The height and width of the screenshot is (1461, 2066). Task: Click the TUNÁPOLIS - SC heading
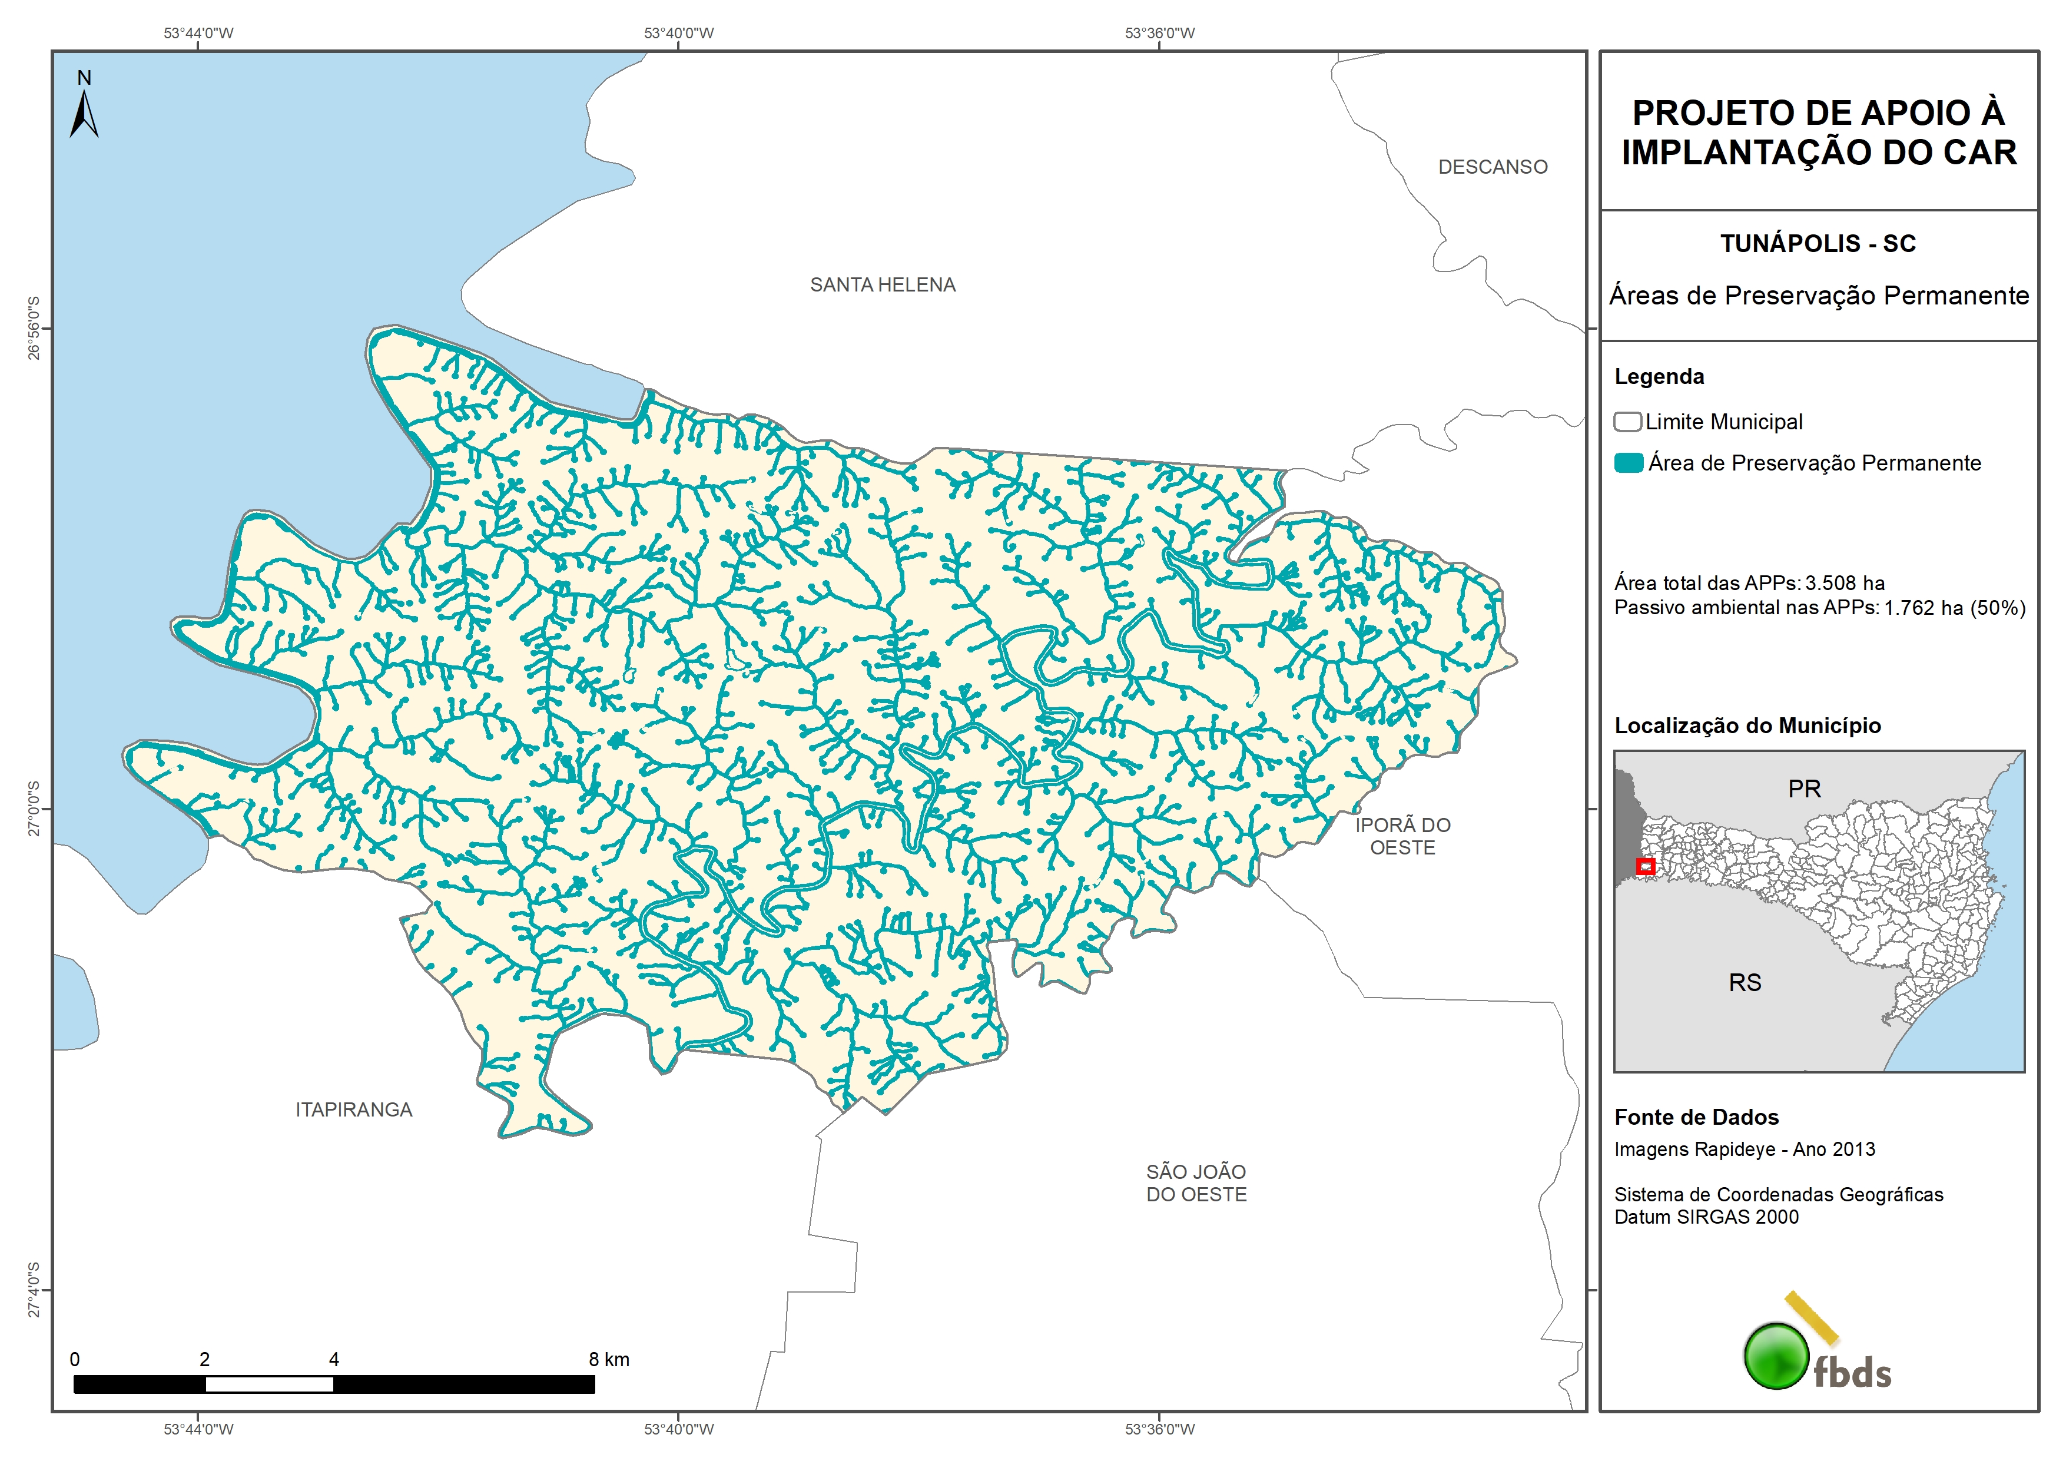pos(1818,244)
